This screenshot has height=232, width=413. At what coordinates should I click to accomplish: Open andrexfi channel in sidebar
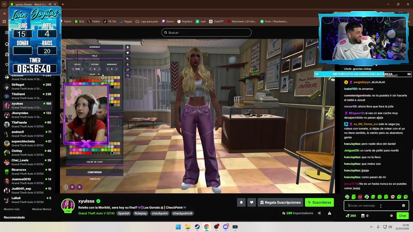(x=27, y=134)
